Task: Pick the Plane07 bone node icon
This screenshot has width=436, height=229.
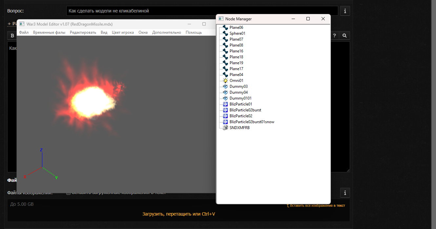Action: (225, 39)
